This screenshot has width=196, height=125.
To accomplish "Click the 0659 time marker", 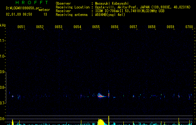I will tap(170, 27).
